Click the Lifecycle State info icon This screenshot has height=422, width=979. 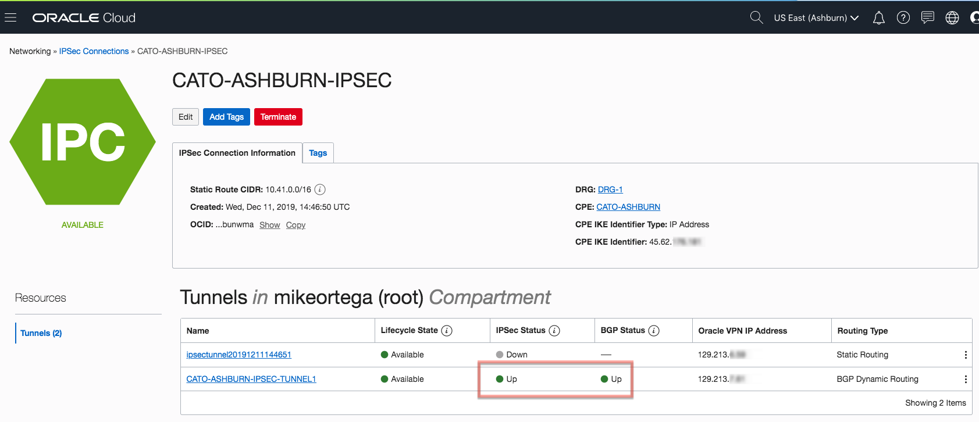(447, 331)
